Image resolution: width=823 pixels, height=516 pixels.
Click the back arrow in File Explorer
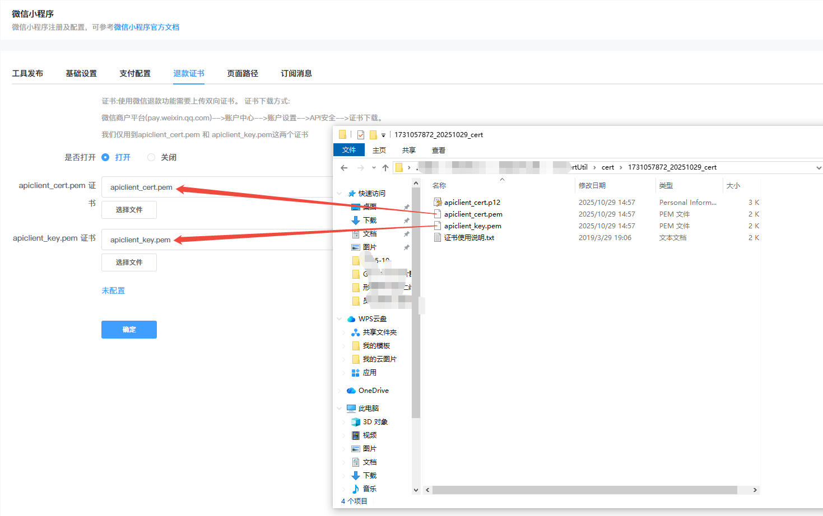(x=344, y=168)
